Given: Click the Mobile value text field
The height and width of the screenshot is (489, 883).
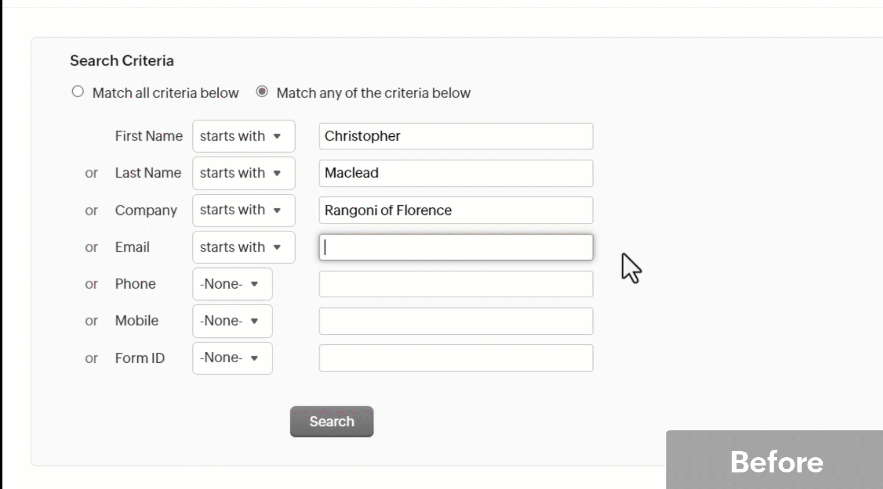Looking at the screenshot, I should point(456,321).
